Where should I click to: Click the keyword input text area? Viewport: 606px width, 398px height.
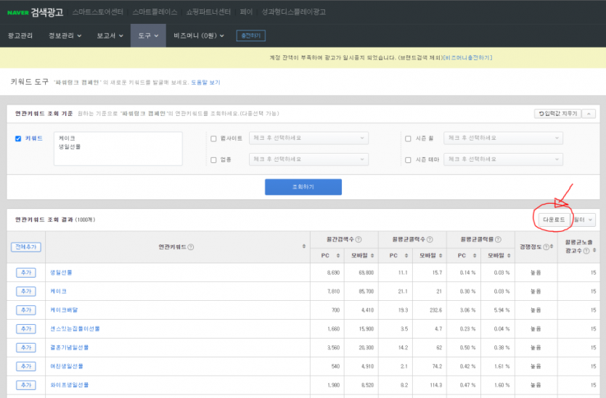click(x=118, y=149)
